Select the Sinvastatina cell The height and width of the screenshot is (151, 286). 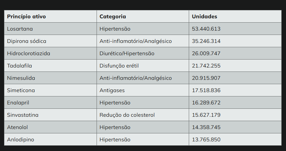[50, 115]
